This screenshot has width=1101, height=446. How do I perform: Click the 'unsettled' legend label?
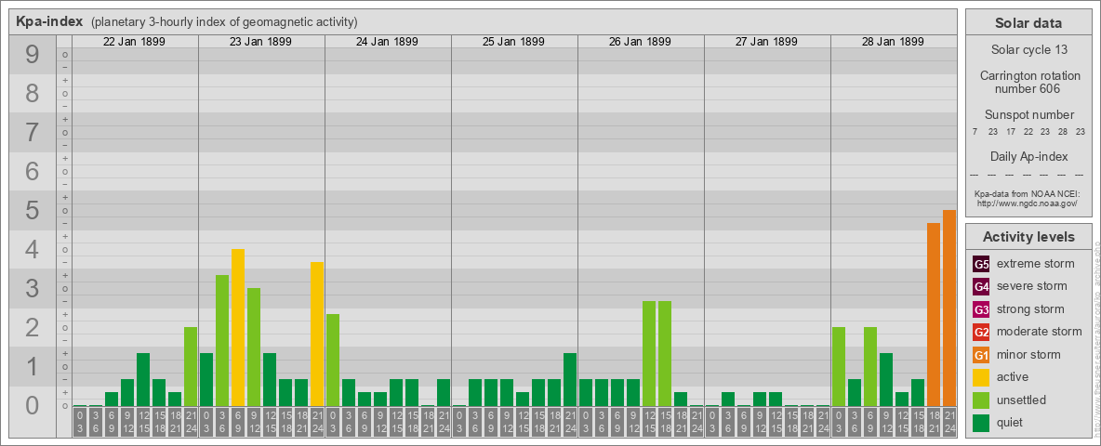[1022, 399]
